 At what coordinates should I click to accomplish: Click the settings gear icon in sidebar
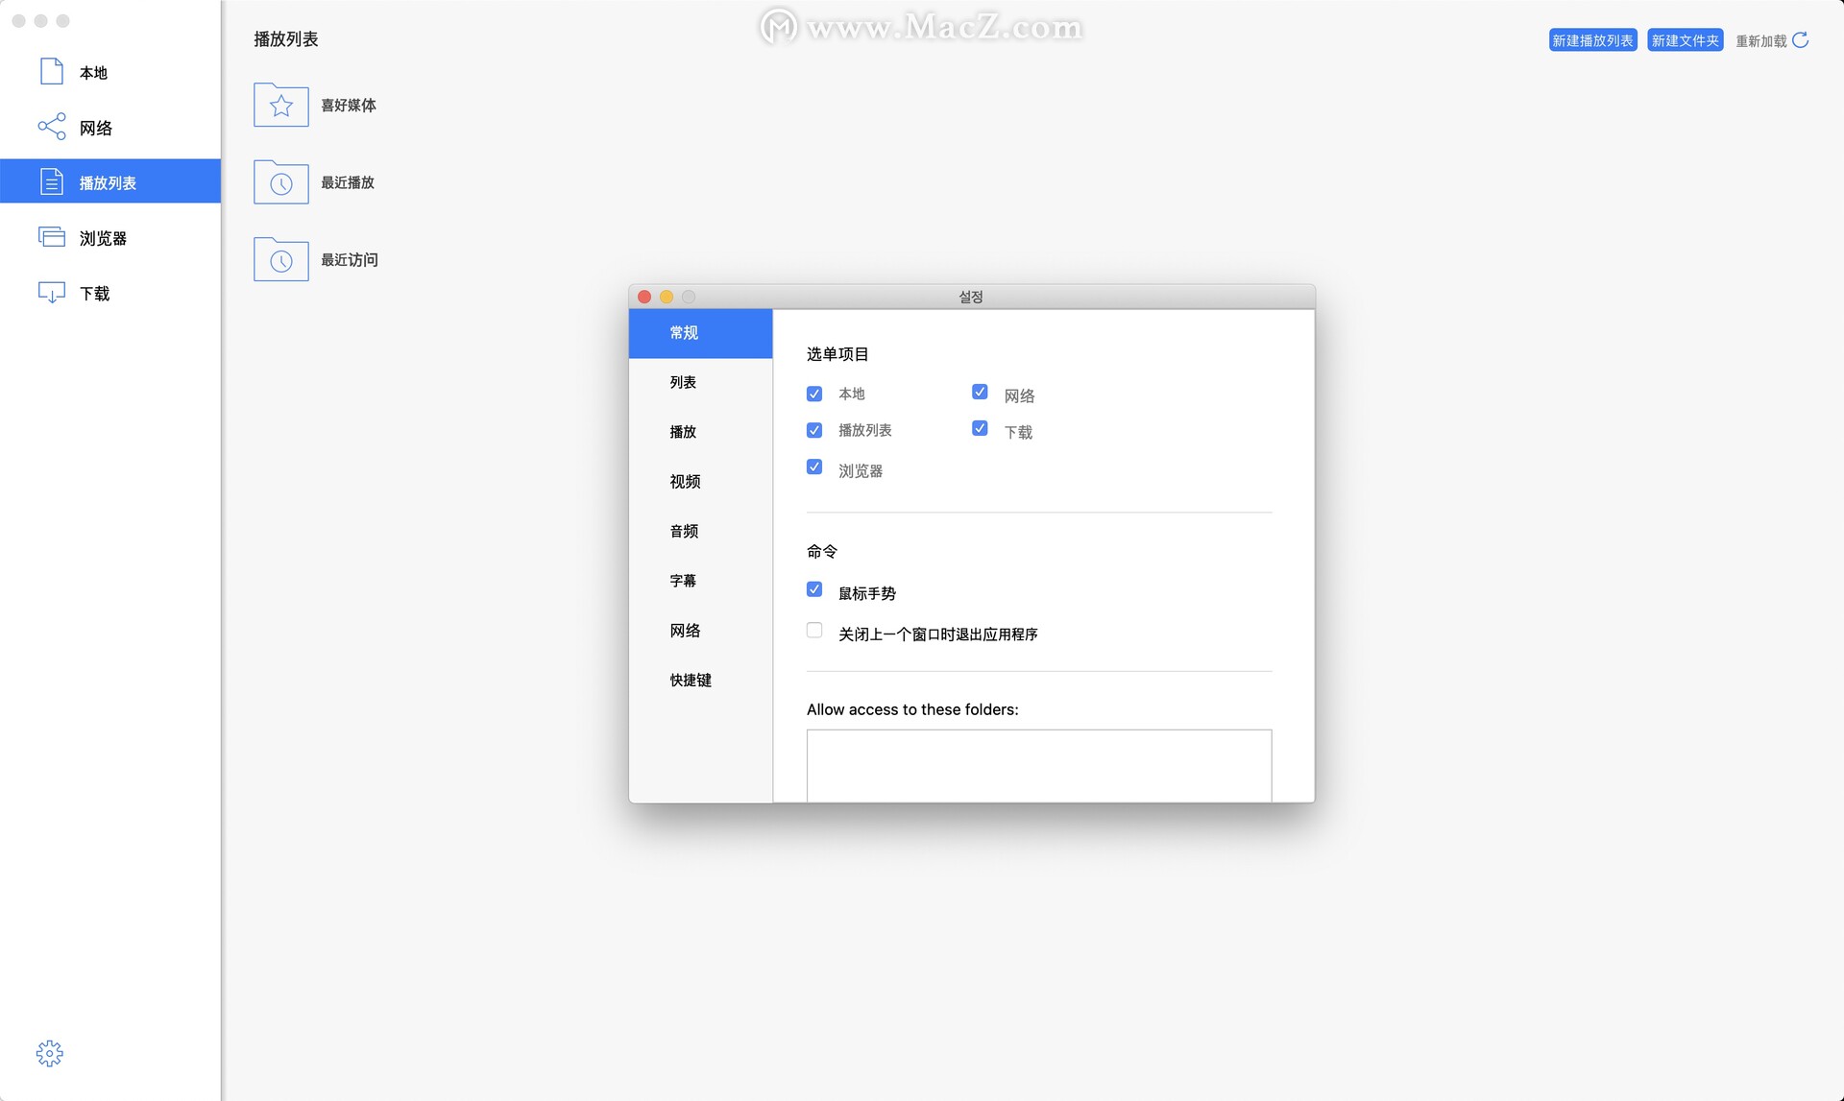click(50, 1053)
